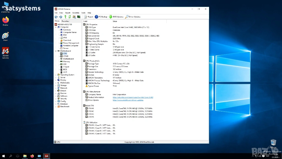Select CPUID under Motherboard in the tree

point(66,56)
